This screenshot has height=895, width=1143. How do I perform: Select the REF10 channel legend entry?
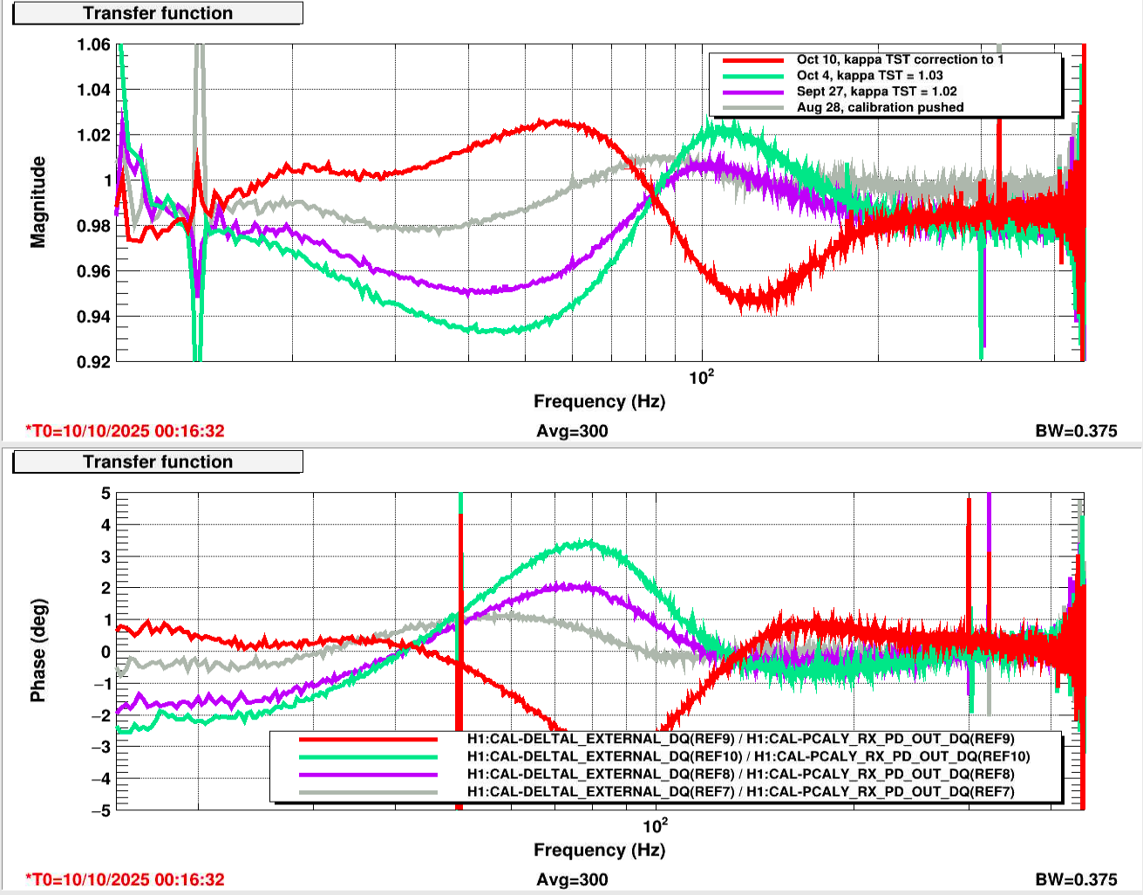click(748, 756)
